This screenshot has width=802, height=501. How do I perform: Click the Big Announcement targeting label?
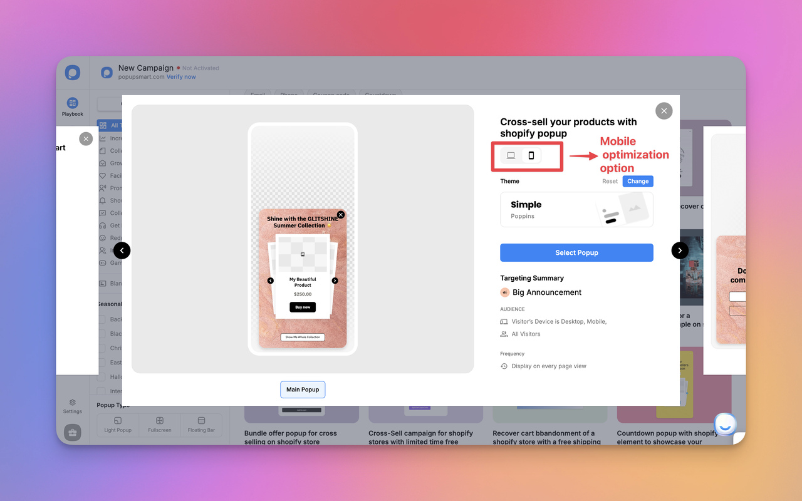click(x=547, y=292)
